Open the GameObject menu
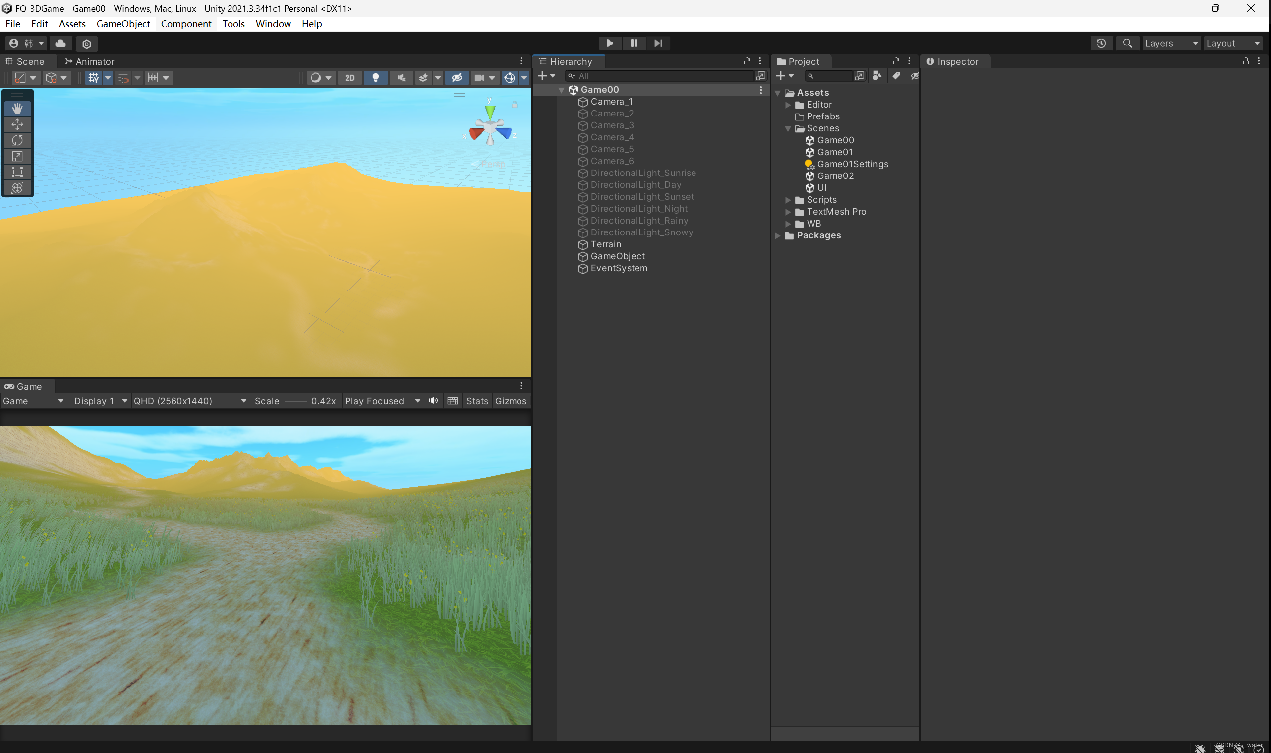 (x=123, y=24)
